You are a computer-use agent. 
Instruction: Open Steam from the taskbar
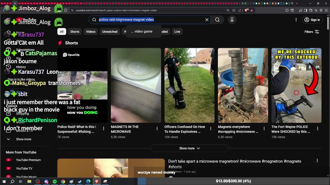(x=80, y=181)
